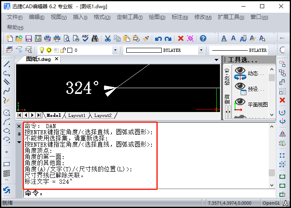Jump to last layout tab arrow

pos(39,115)
